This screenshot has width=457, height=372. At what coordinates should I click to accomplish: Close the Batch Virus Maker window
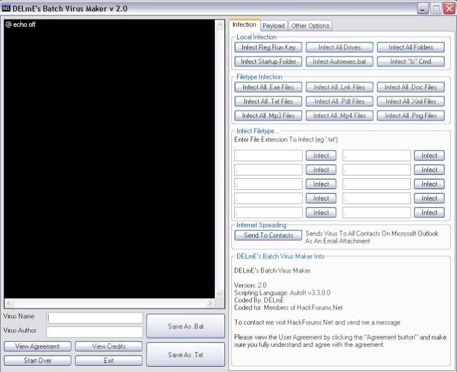(x=449, y=9)
